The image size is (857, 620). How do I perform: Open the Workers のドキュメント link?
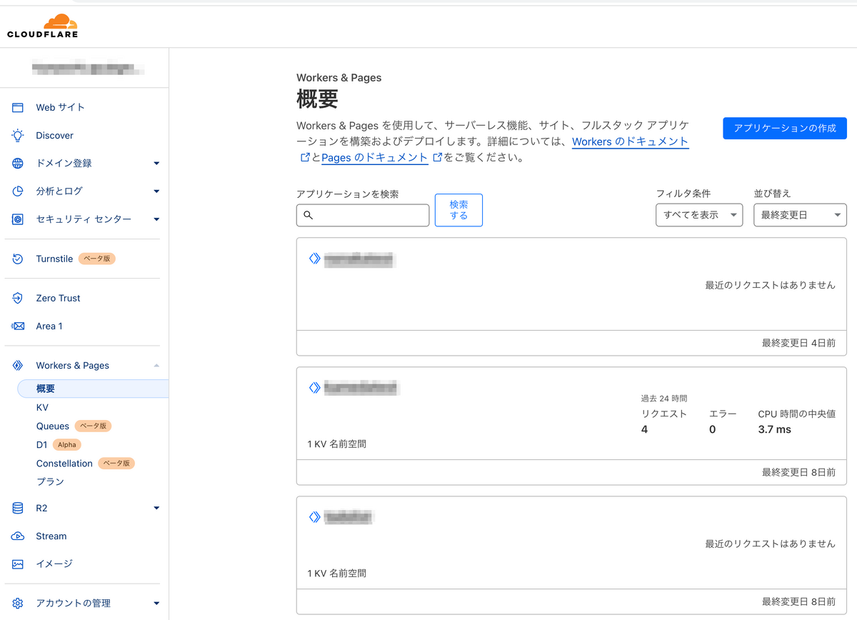(631, 141)
